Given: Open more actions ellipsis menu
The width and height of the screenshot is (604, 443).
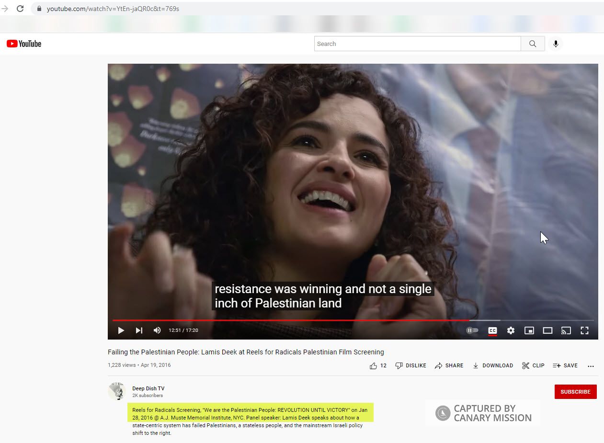Looking at the screenshot, I should tap(591, 366).
